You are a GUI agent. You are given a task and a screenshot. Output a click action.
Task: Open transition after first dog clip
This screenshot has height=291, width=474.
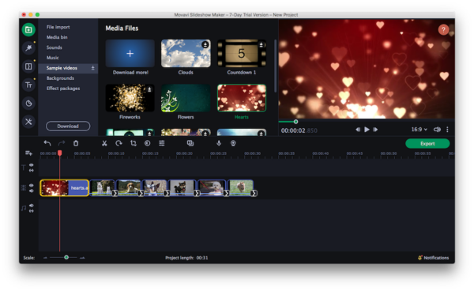pos(115,193)
